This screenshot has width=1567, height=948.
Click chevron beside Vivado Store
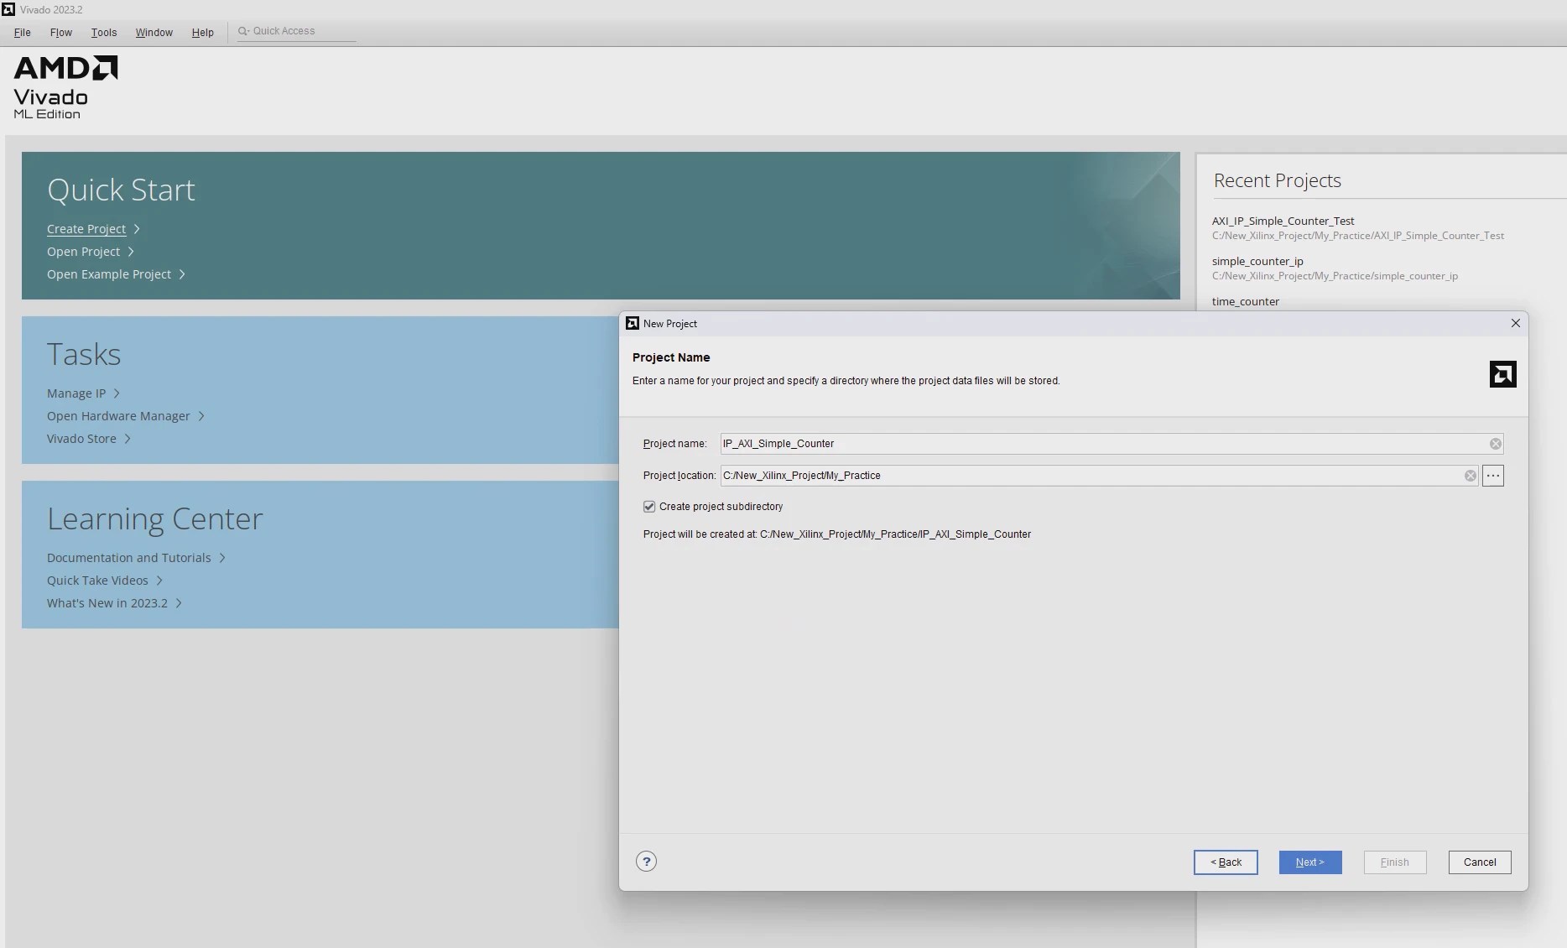tap(128, 439)
